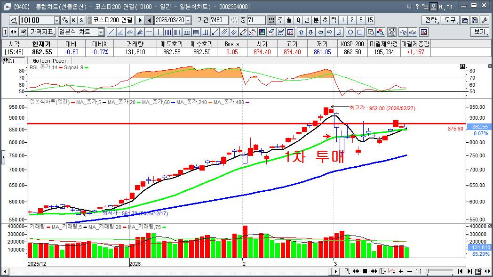Select the rectangle shape tool
493x277 pixels.
coord(360,32)
